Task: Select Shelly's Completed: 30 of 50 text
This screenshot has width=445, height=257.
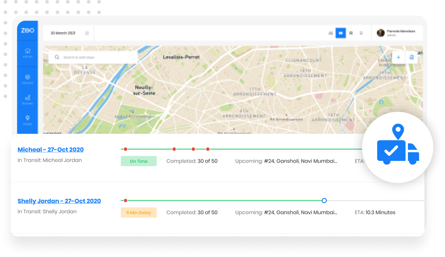Action: (x=192, y=213)
